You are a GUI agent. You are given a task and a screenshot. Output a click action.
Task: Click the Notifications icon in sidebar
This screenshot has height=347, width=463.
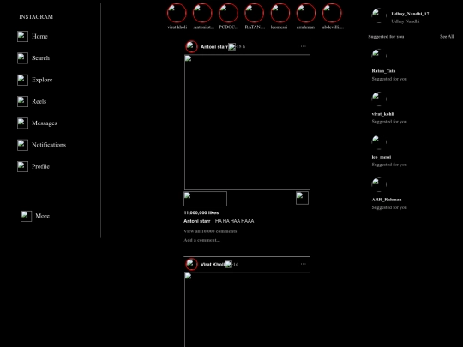[x=22, y=145]
